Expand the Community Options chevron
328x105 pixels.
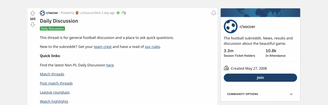(291, 94)
